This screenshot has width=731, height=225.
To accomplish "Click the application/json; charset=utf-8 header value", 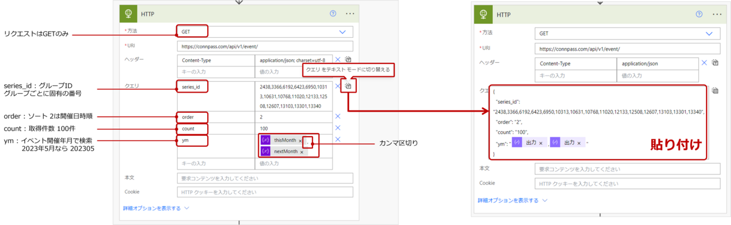I will [293, 60].
